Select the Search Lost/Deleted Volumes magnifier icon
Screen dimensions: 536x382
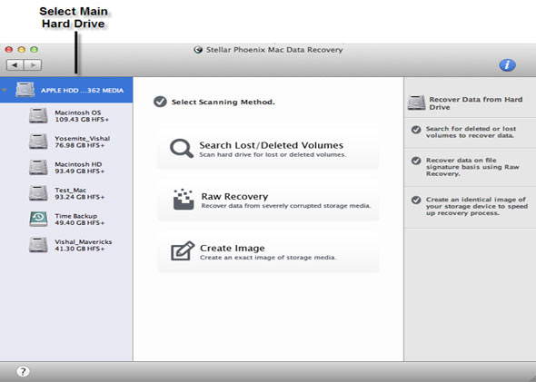(x=182, y=149)
